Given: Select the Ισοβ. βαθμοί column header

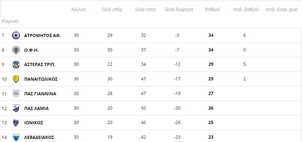Looking at the screenshot, I should pos(246,9).
